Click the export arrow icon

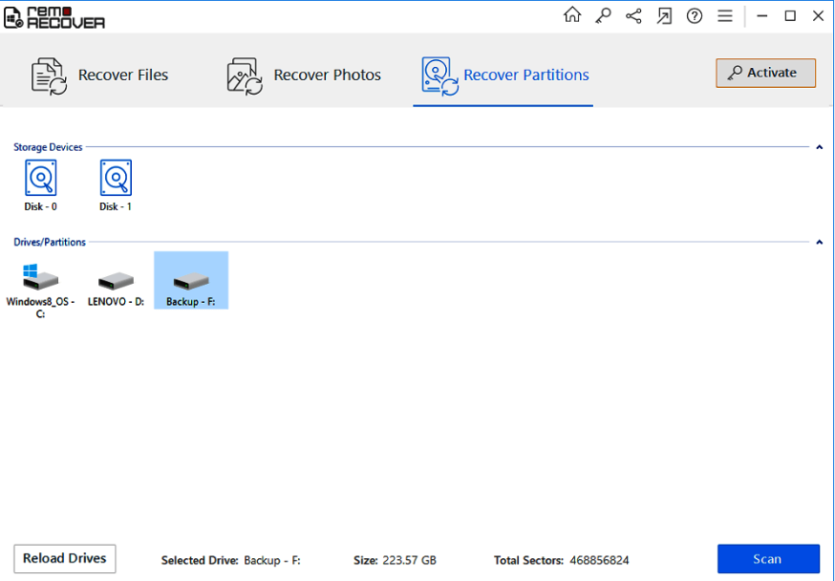coord(664,15)
